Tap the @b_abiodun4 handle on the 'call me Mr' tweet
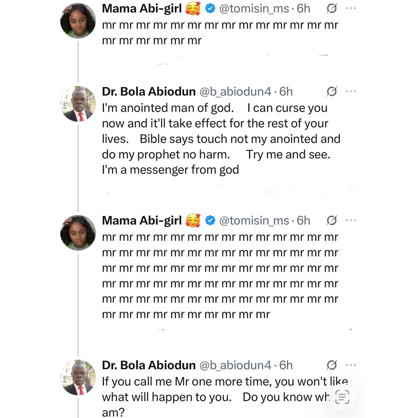418x418 pixels. (x=235, y=365)
